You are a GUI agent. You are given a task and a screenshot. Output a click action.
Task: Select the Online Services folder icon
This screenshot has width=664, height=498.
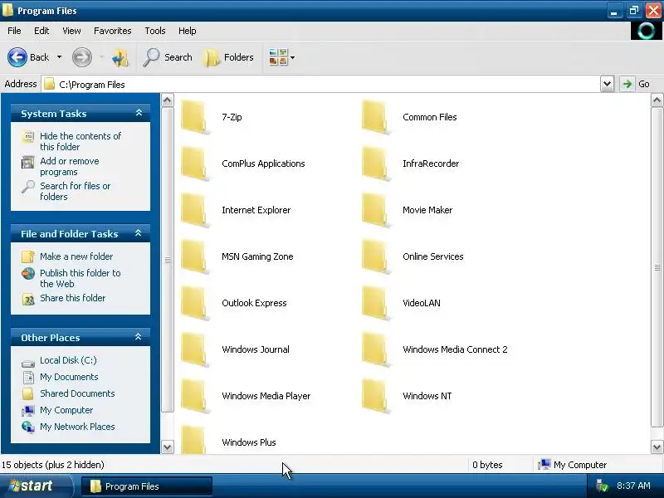(x=376, y=256)
